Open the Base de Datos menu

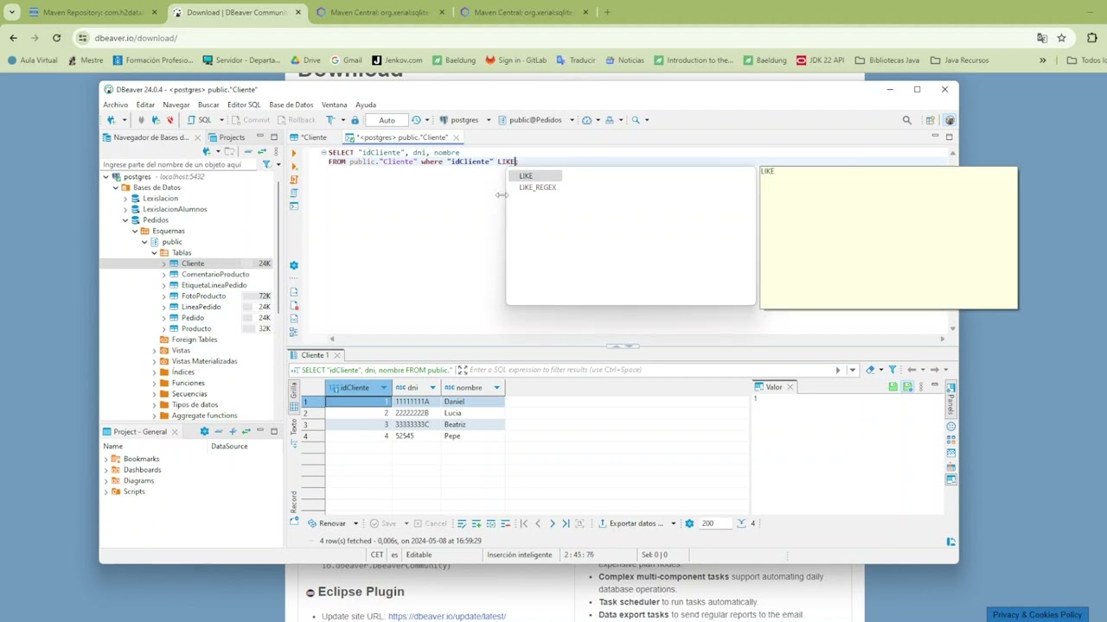(x=291, y=105)
